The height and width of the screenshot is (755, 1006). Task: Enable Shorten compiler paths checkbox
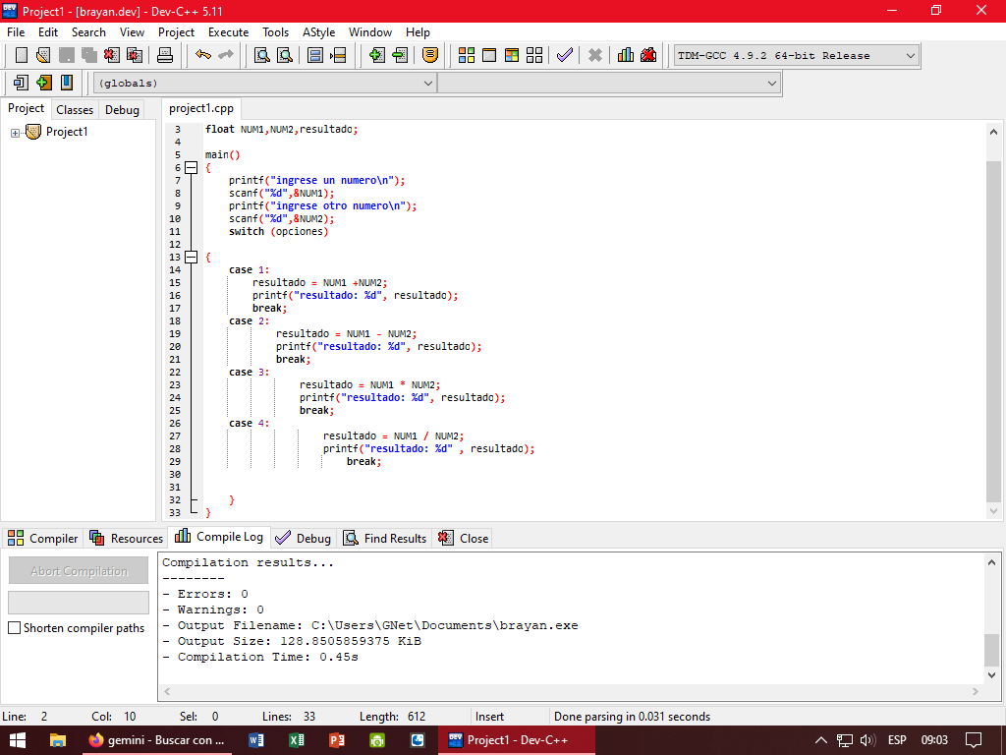point(15,628)
